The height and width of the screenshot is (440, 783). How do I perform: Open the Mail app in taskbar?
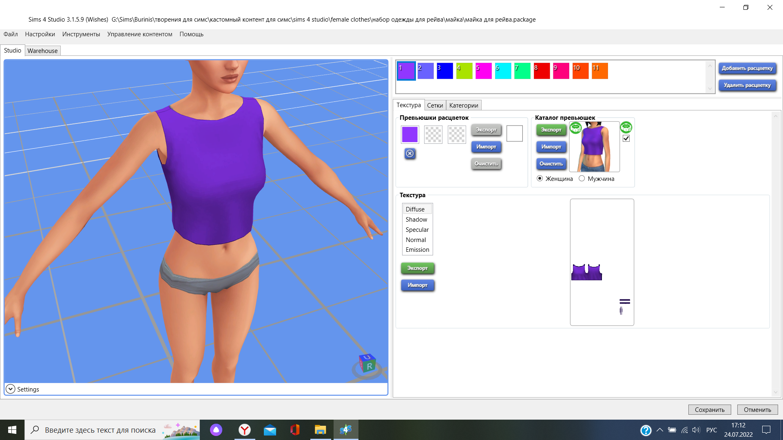click(270, 430)
